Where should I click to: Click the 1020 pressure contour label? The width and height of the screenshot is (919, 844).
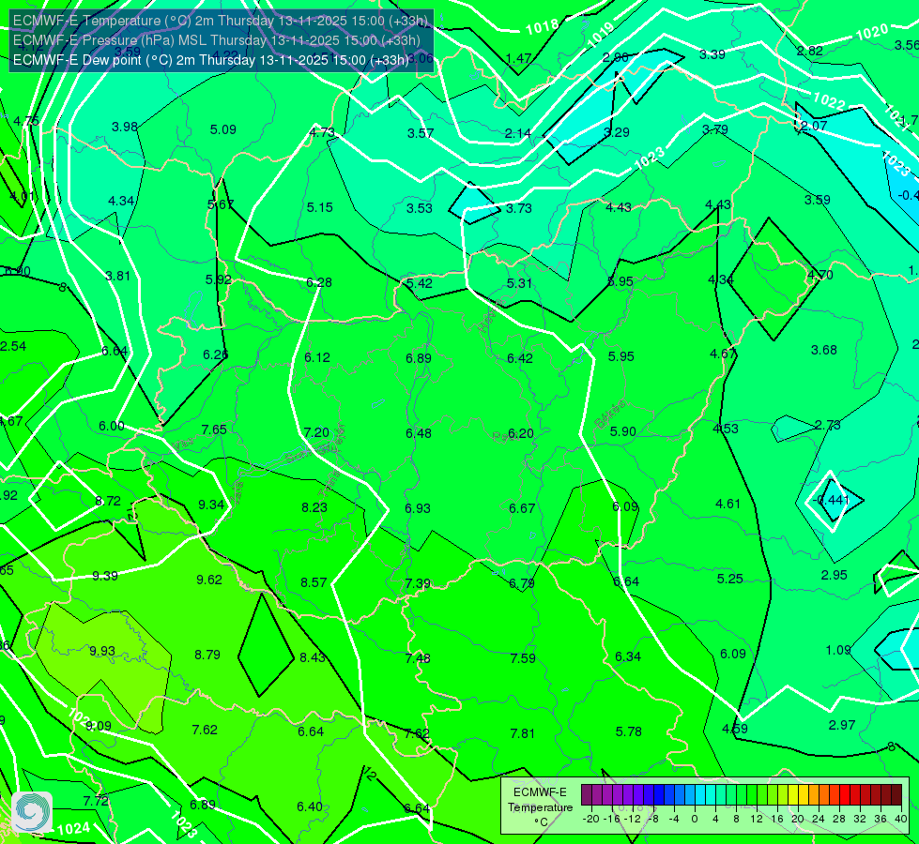[872, 32]
